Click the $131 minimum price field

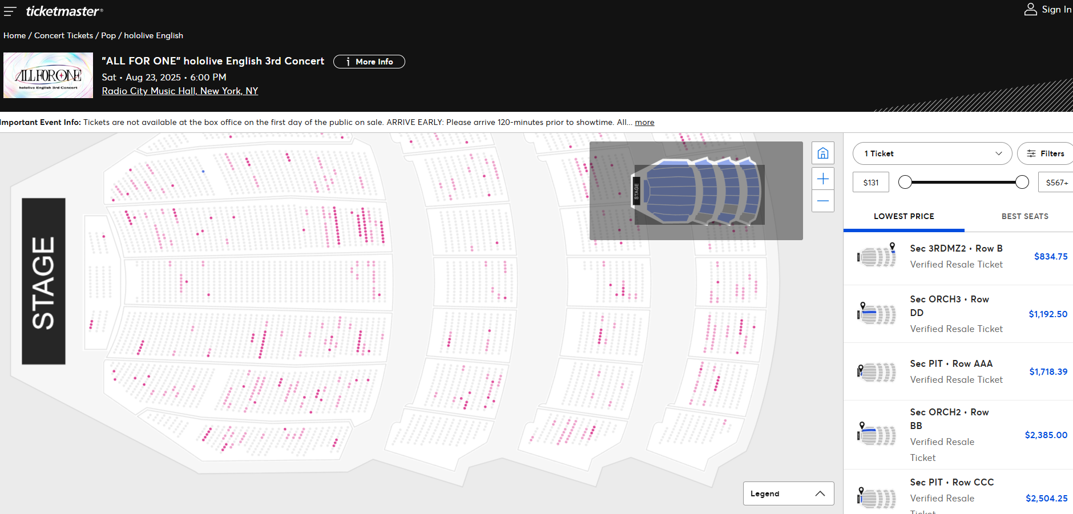tap(871, 183)
